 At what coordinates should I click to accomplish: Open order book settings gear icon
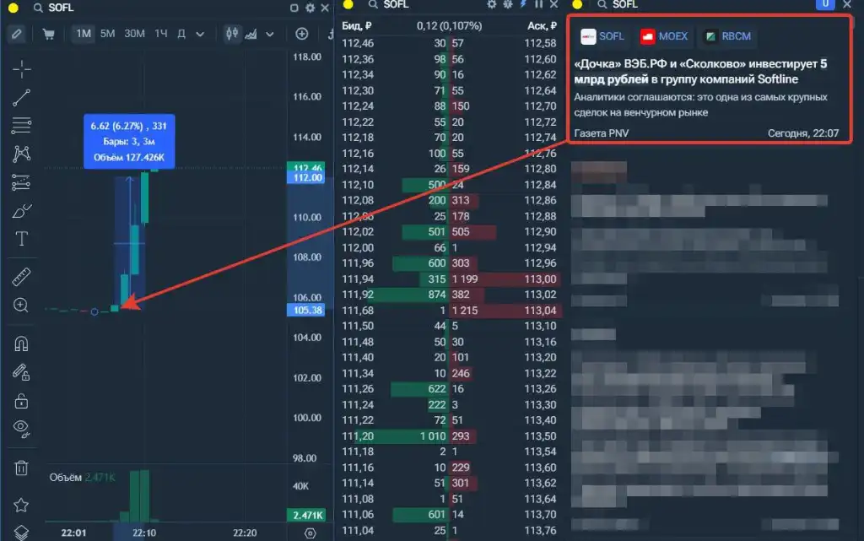[492, 4]
